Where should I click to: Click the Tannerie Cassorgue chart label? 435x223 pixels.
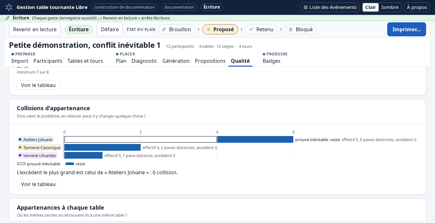click(39, 147)
